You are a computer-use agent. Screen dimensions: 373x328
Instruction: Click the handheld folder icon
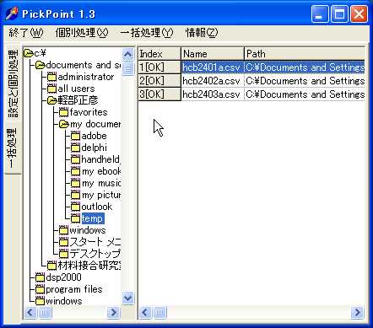[x=75, y=159]
